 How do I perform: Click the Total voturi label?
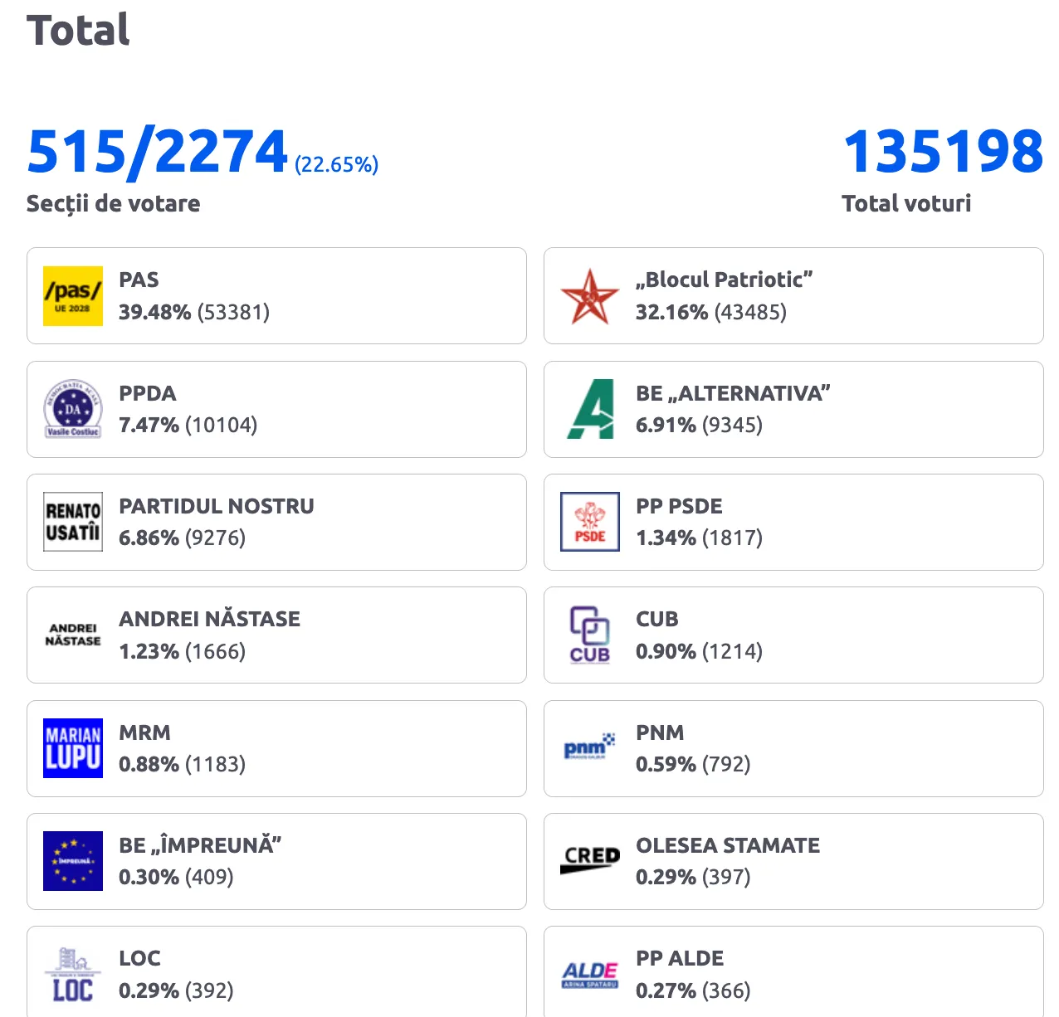(906, 203)
